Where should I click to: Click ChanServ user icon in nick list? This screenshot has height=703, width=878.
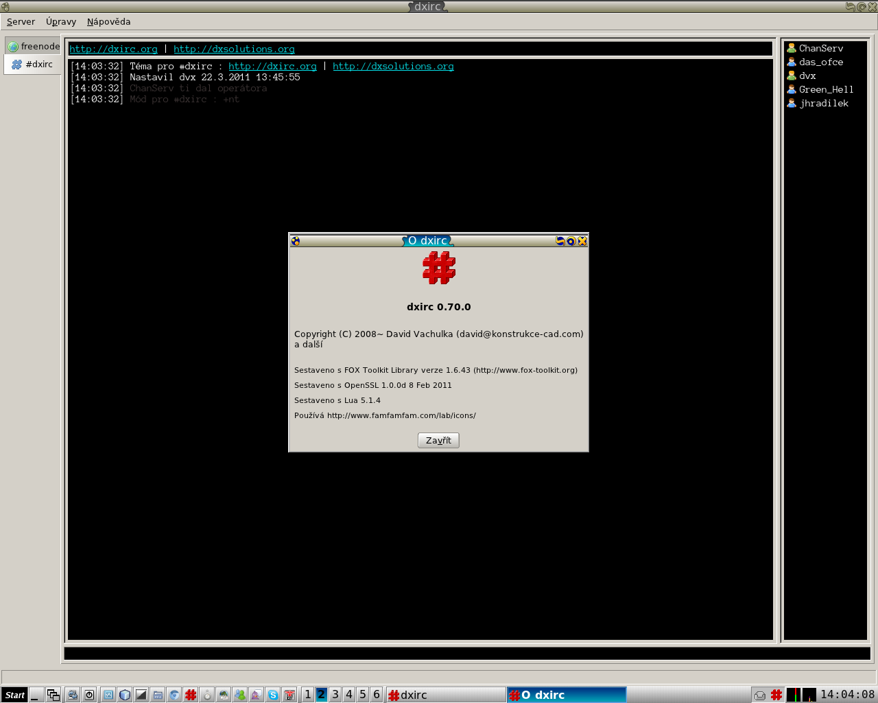click(x=792, y=48)
